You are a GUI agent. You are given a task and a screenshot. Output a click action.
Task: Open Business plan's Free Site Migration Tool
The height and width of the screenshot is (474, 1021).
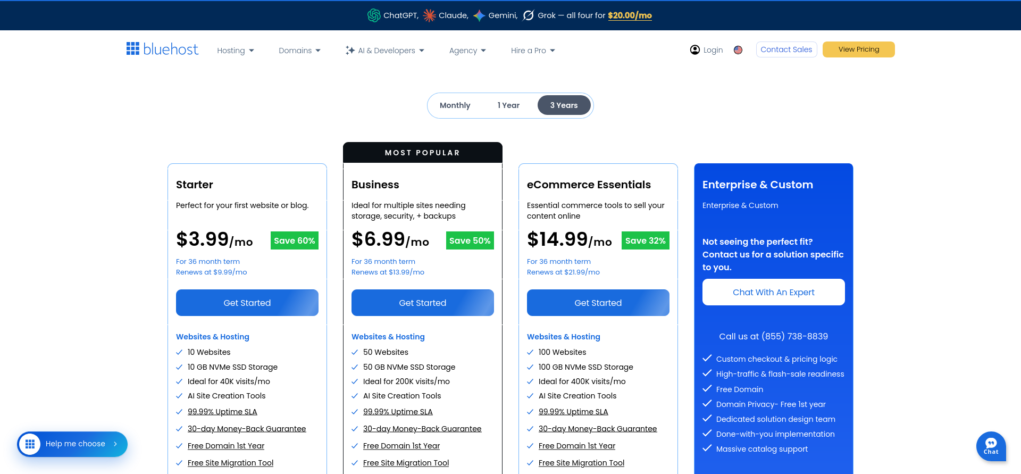pos(406,463)
